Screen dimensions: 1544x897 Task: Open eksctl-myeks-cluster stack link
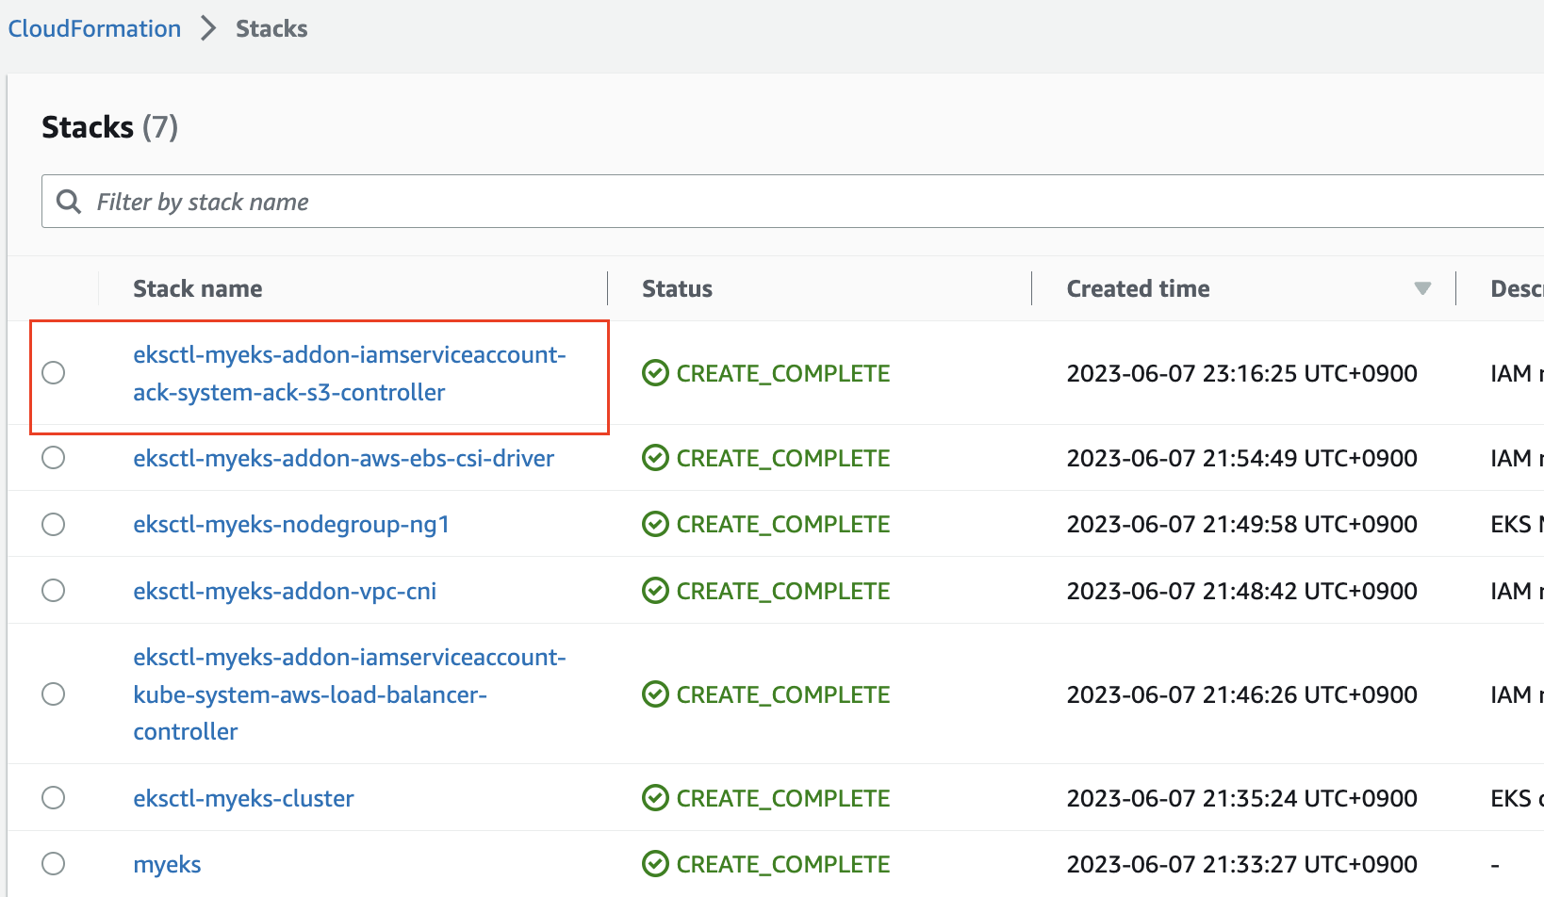point(243,798)
